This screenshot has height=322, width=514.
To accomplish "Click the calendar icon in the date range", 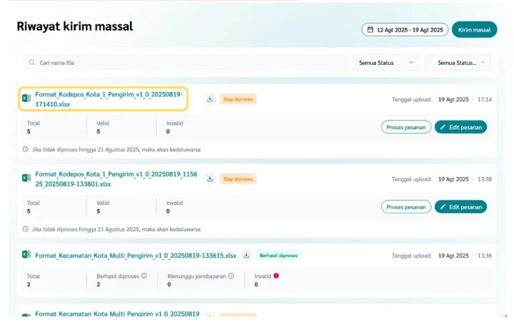I will tap(370, 29).
